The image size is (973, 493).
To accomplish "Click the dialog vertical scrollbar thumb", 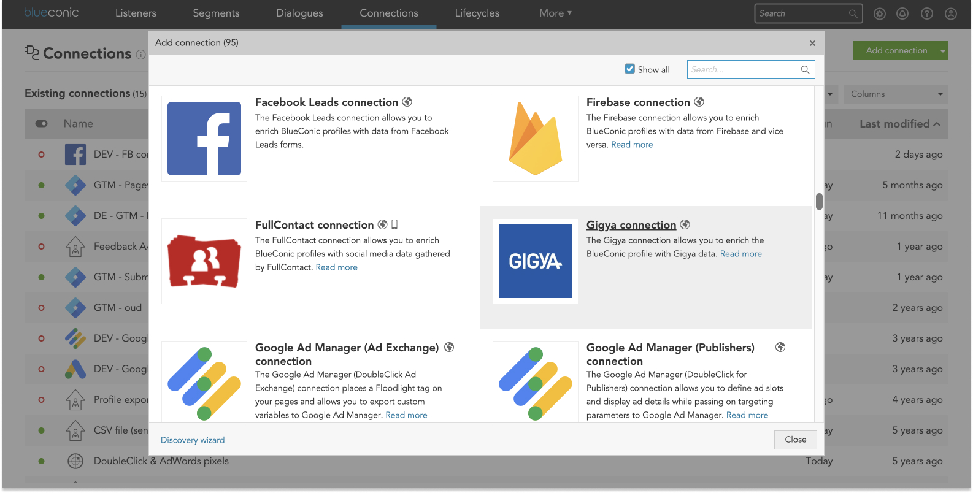I will (819, 201).
